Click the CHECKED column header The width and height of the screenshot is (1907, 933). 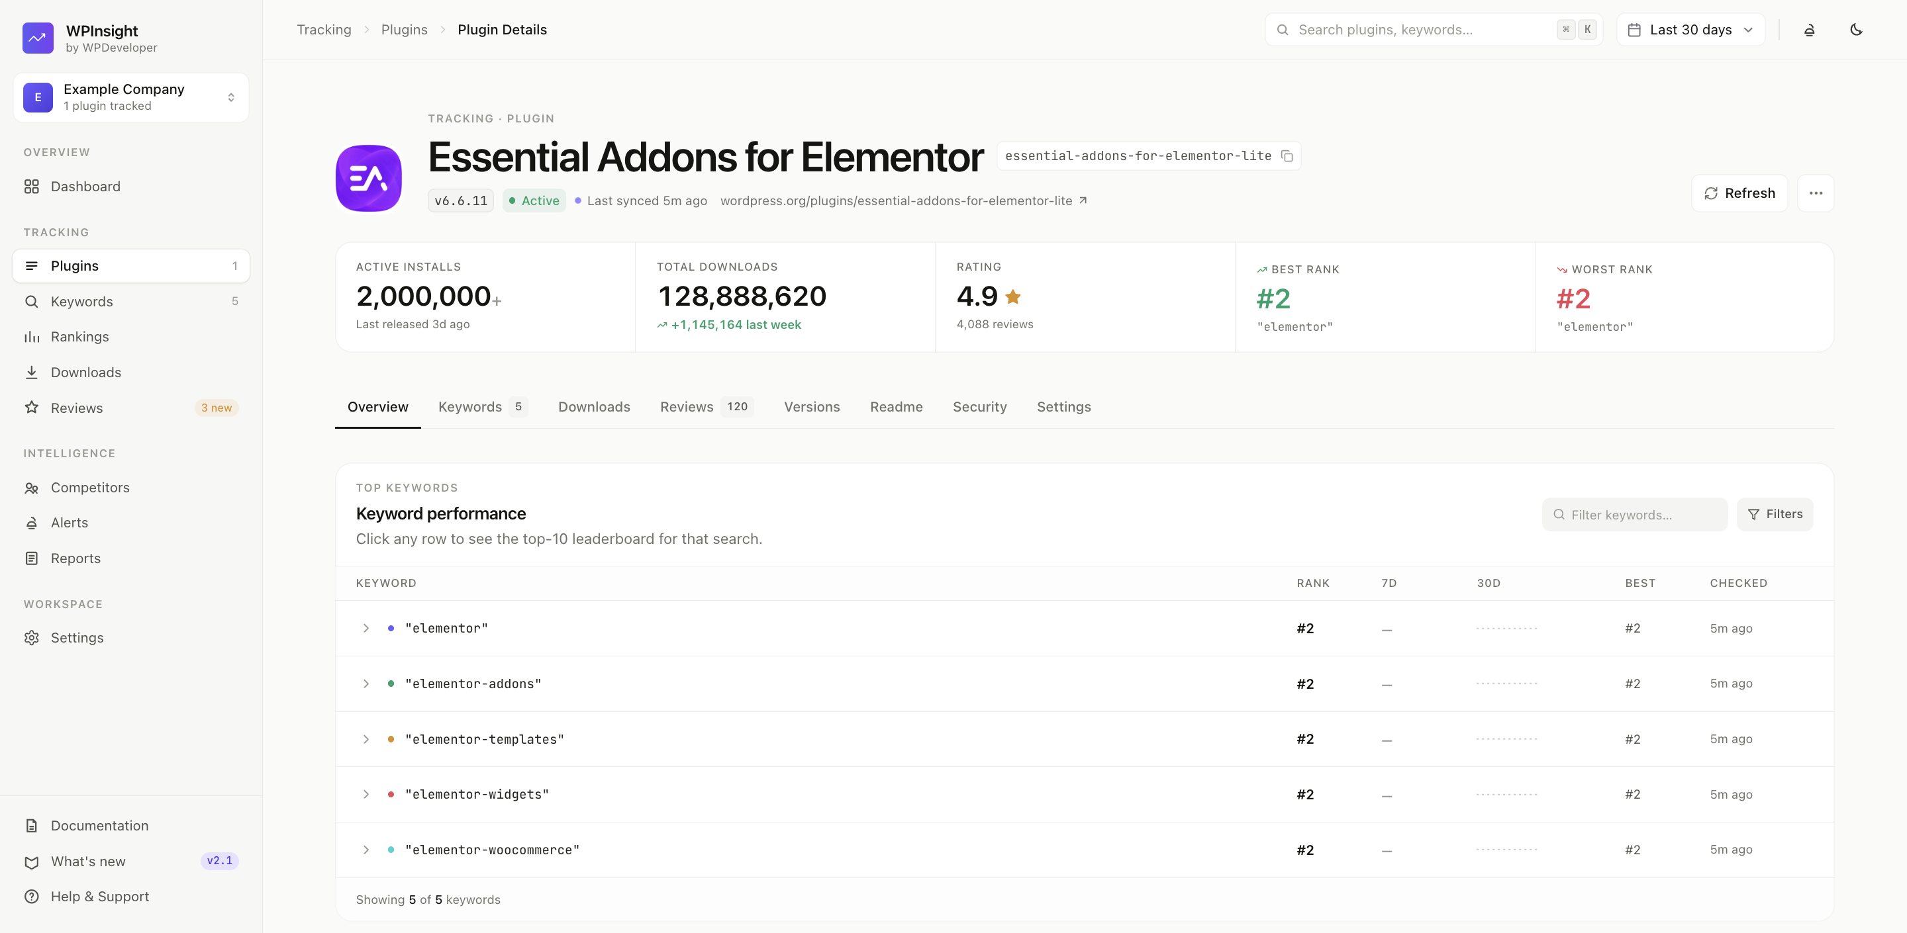[x=1738, y=583]
